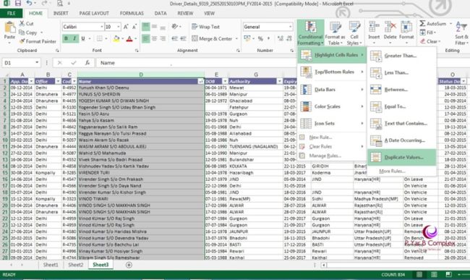Open filter dropdown on Name column header
The height and width of the screenshot is (280, 470).
pyautogui.click(x=200, y=81)
